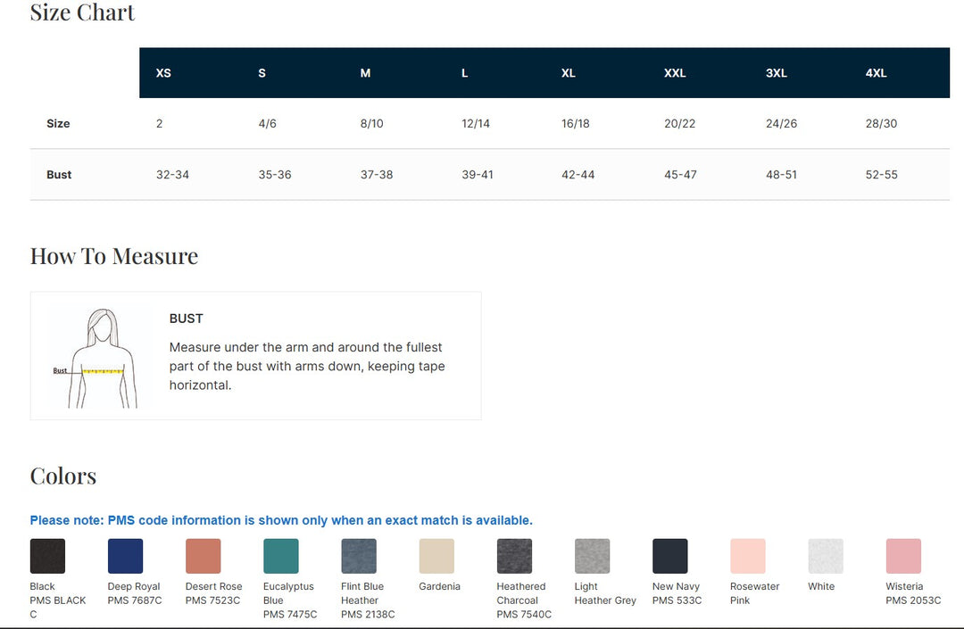This screenshot has height=629, width=964.
Task: Click the XL column header
Action: (569, 73)
